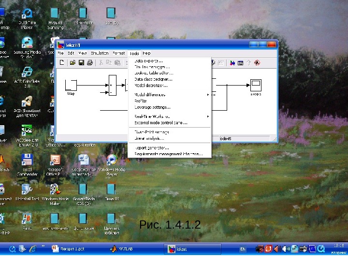This screenshot has height=261, width=348.
Task: Open Microsoft Office P... desktop shortcut
Action: click(55, 165)
